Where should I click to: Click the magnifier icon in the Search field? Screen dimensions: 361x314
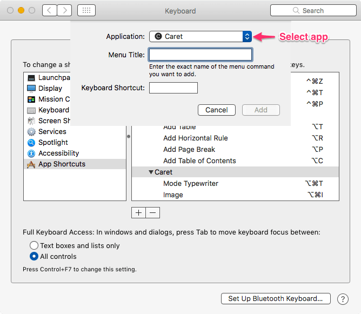296,10
